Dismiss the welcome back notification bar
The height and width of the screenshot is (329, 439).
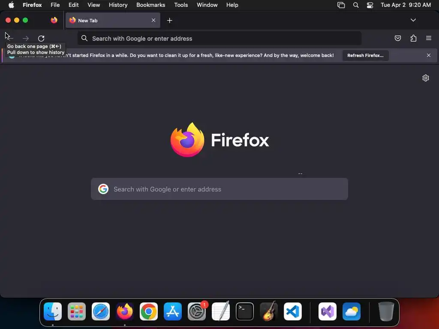[428, 55]
